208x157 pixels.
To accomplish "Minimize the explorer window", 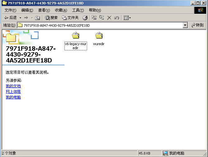I will coord(193,3).
